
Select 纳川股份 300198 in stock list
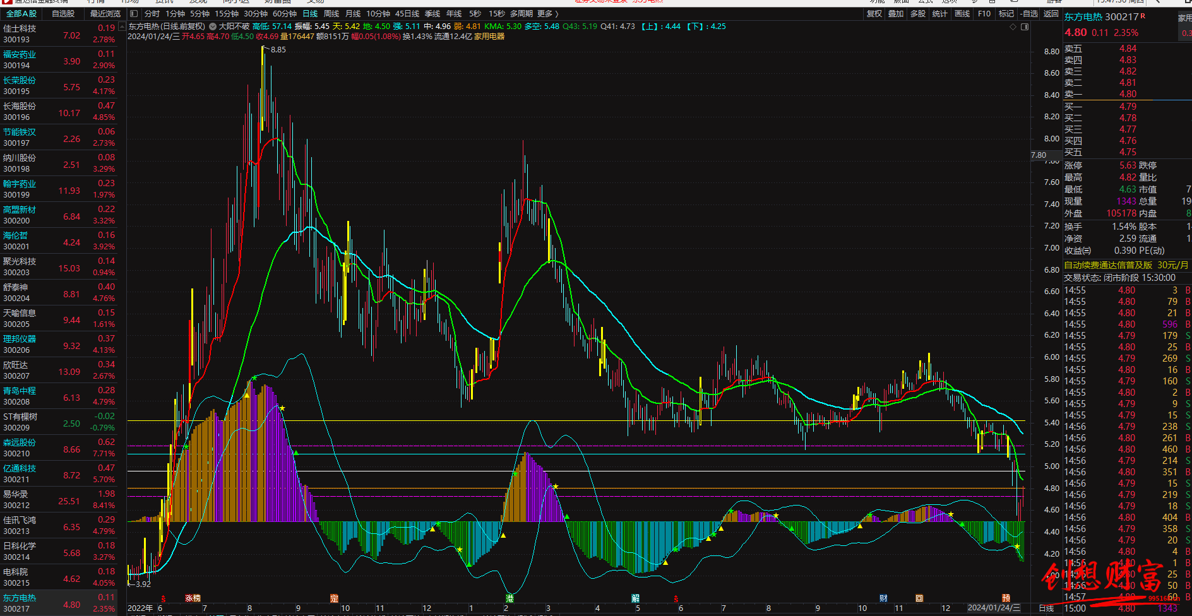coord(59,163)
